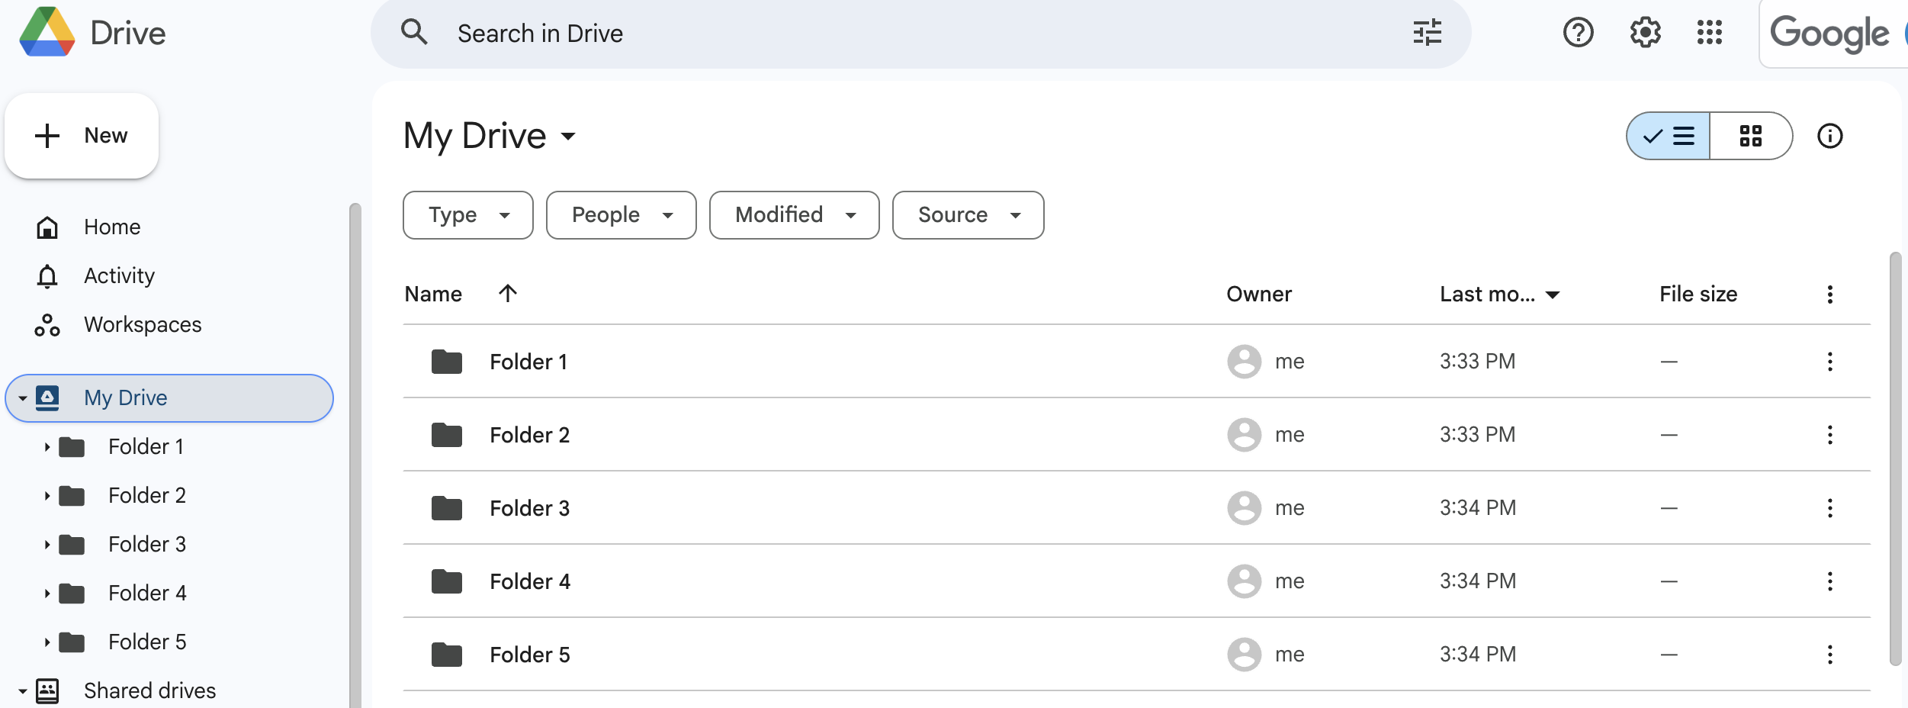Show details info panel icon
The image size is (1908, 708).
(x=1829, y=137)
